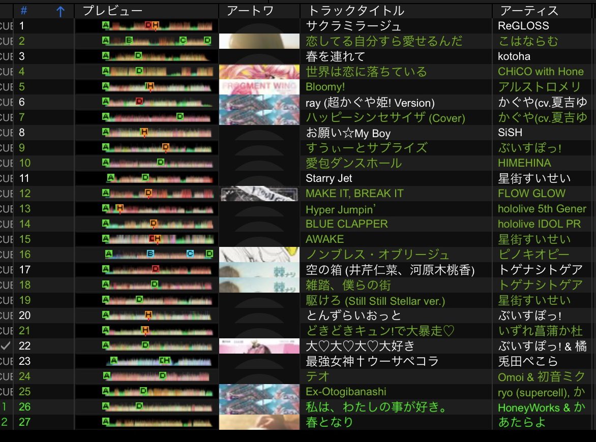The image size is (596, 442).
Task: Select track Hyper Jumpin'
Action: (341, 209)
